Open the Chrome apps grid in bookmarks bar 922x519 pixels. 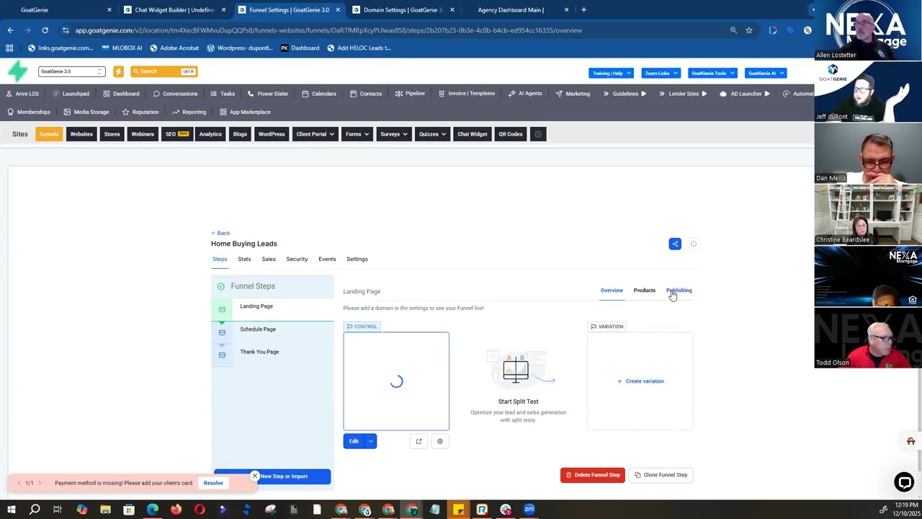[9, 48]
